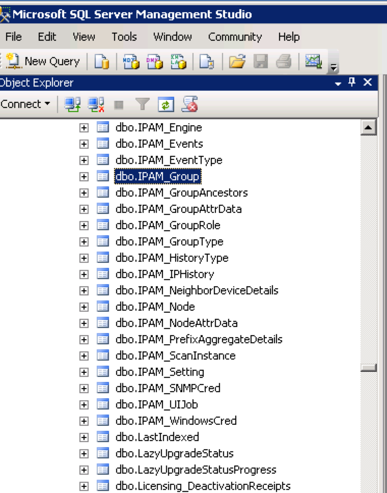Click the Activity Monitor toolbar icon
This screenshot has height=493, width=387.
point(314,61)
